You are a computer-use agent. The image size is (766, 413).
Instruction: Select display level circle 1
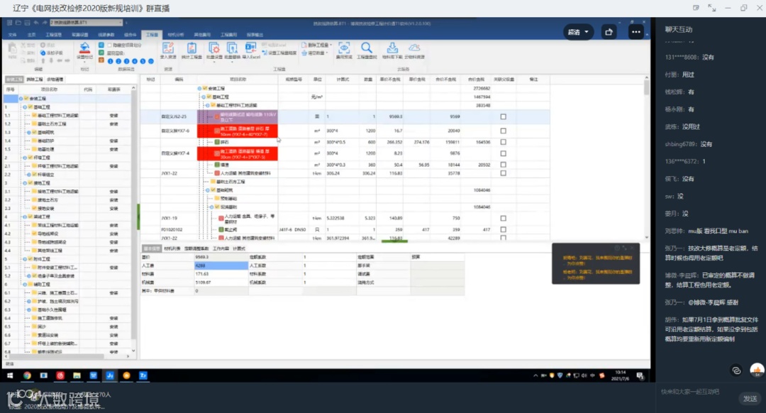111,61
